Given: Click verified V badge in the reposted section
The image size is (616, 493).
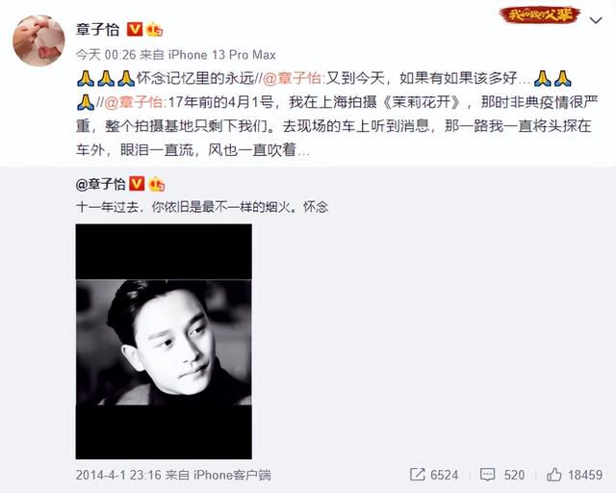Looking at the screenshot, I should pyautogui.click(x=137, y=184).
